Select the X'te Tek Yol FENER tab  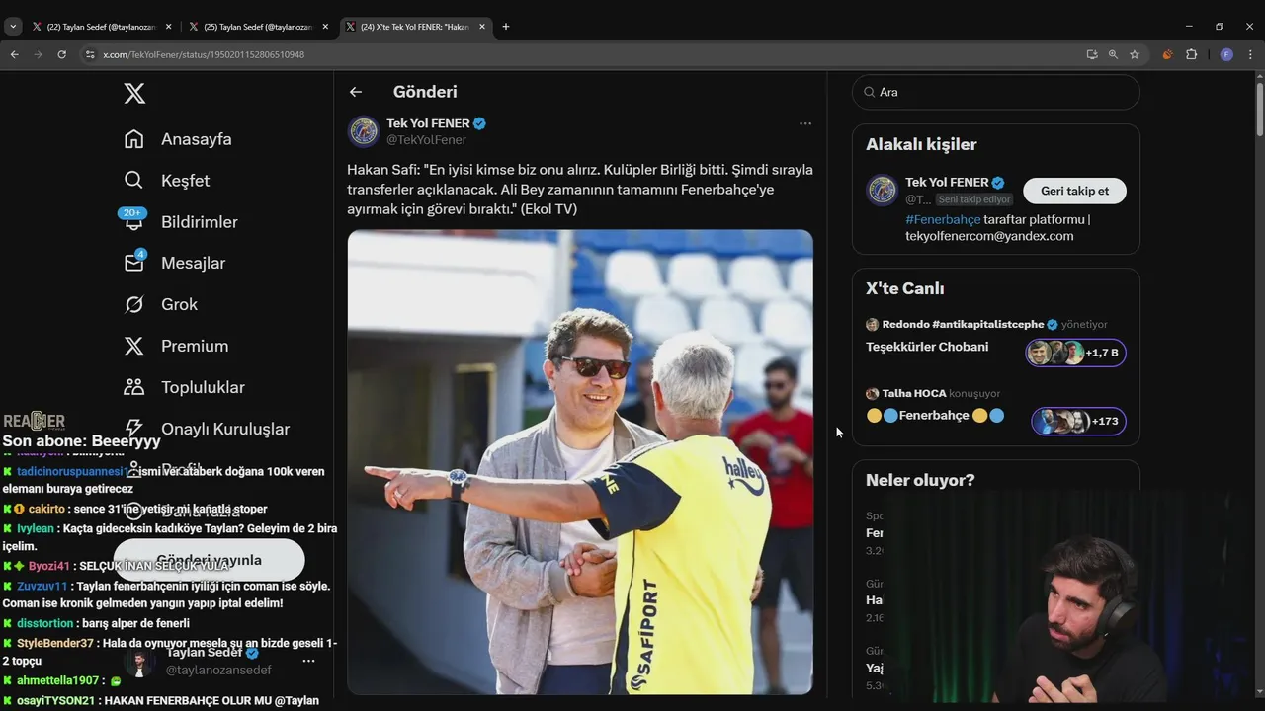click(x=415, y=27)
